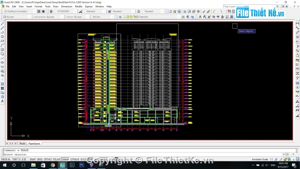This screenshot has height=169, width=300.
Task: Select the Arc tool in draw toolbar
Action: pyautogui.click(x=2, y=45)
